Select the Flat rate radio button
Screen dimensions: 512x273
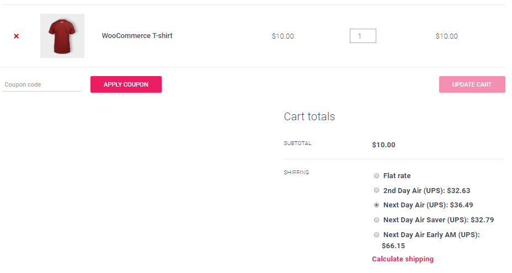(x=376, y=176)
